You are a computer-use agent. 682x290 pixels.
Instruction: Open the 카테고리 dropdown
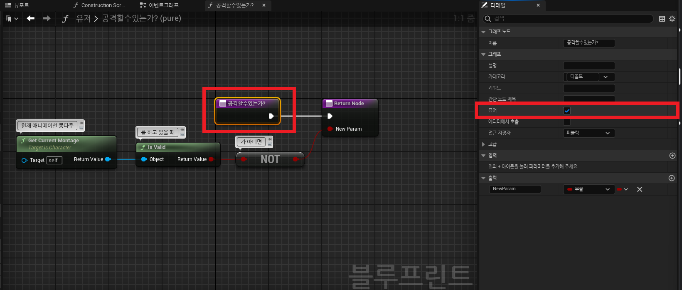(x=589, y=77)
